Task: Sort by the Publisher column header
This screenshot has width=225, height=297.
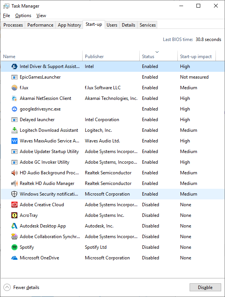Action: click(x=111, y=56)
